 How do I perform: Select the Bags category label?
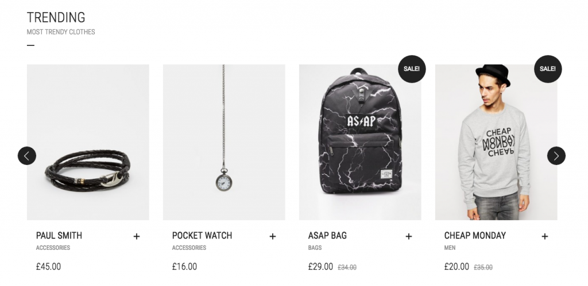(x=315, y=248)
